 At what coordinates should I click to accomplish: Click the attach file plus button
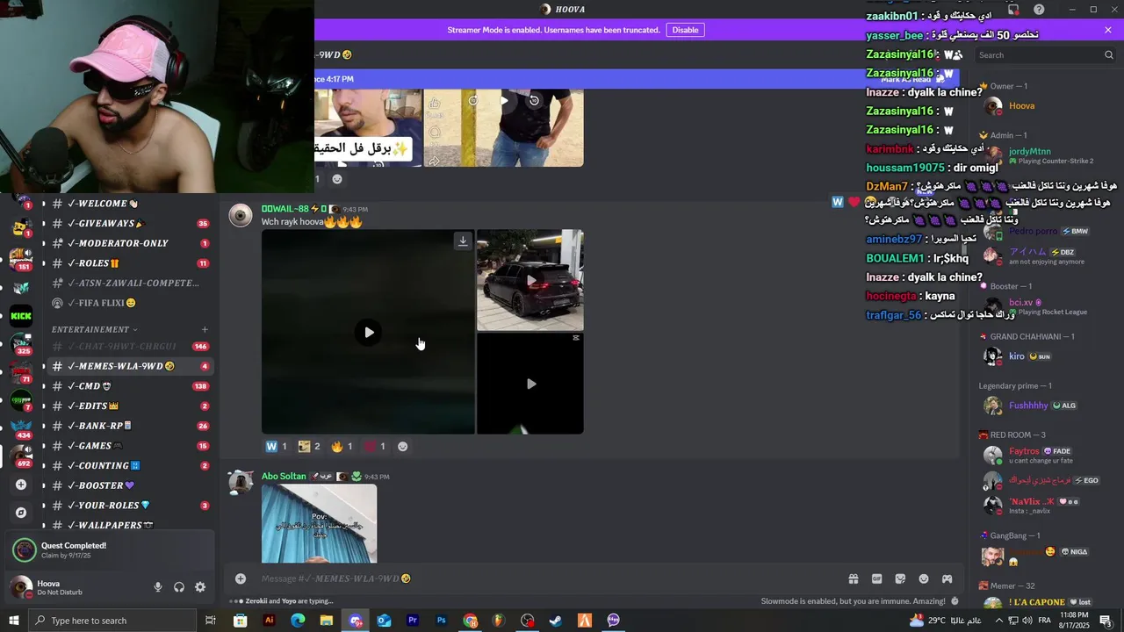tap(241, 578)
